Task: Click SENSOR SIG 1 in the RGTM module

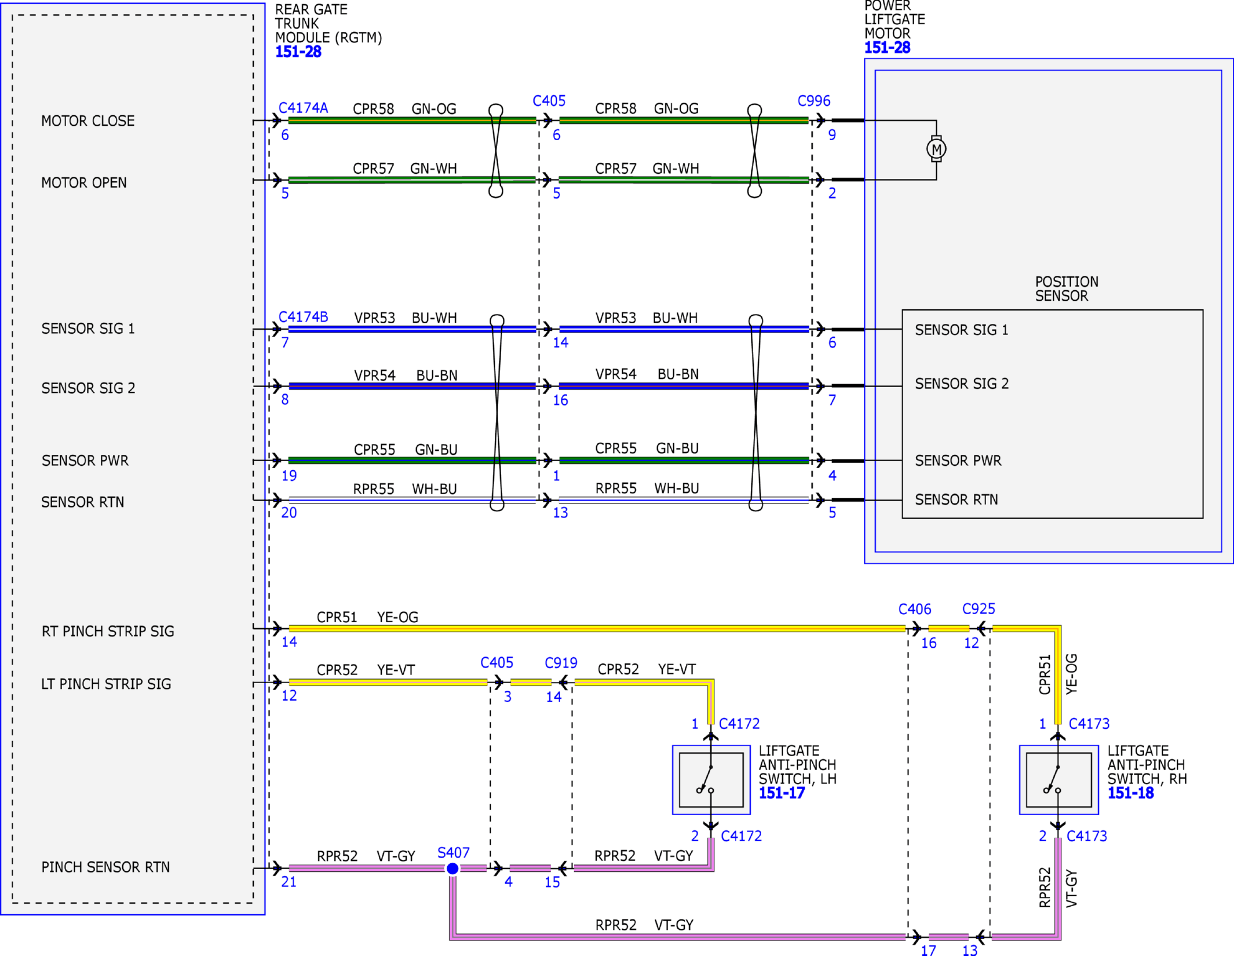Action: (x=87, y=329)
